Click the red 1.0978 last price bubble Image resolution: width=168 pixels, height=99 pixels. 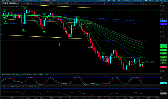(x=163, y=67)
